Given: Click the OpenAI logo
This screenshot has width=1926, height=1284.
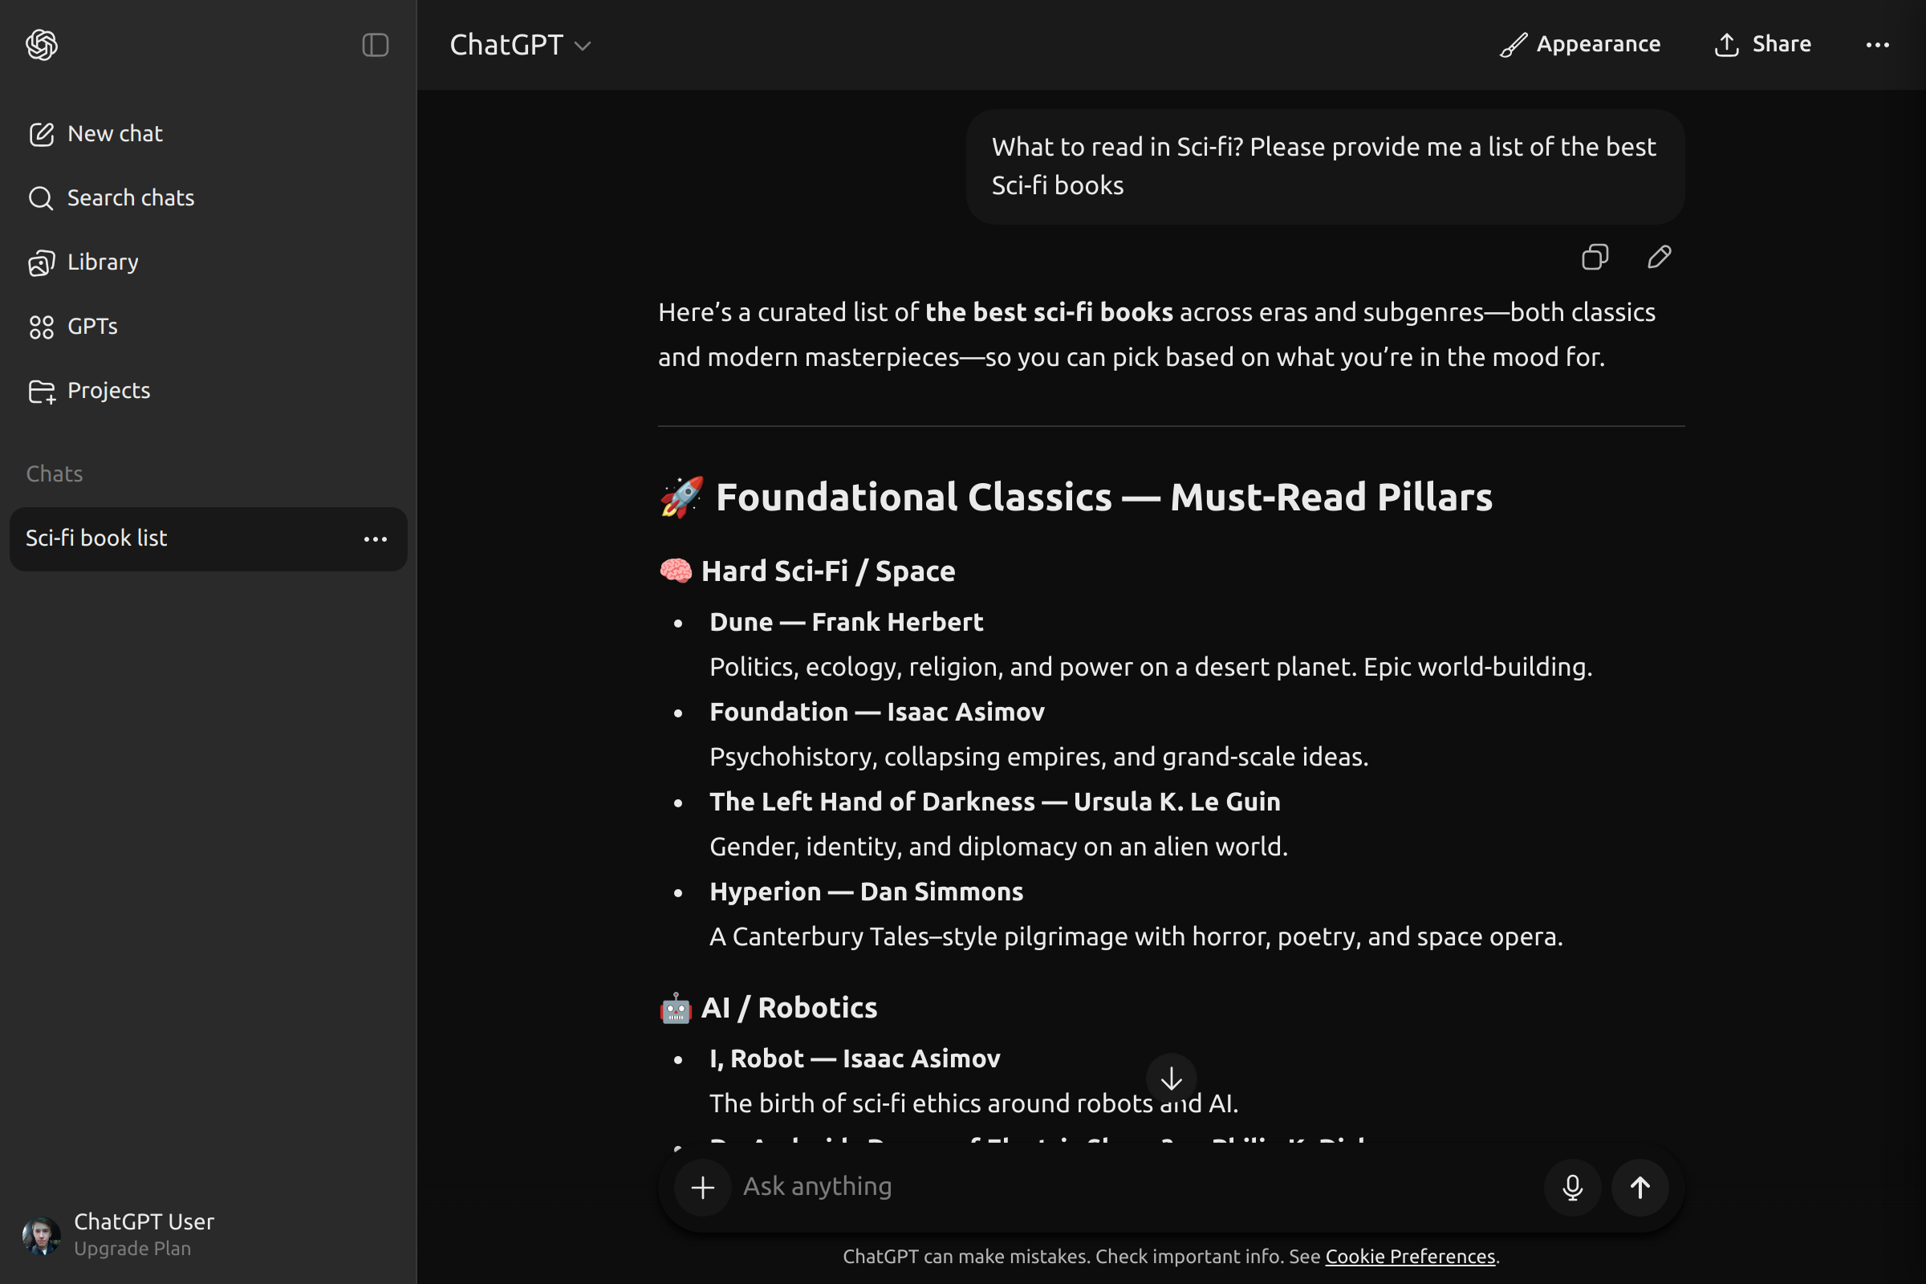Looking at the screenshot, I should tap(40, 45).
